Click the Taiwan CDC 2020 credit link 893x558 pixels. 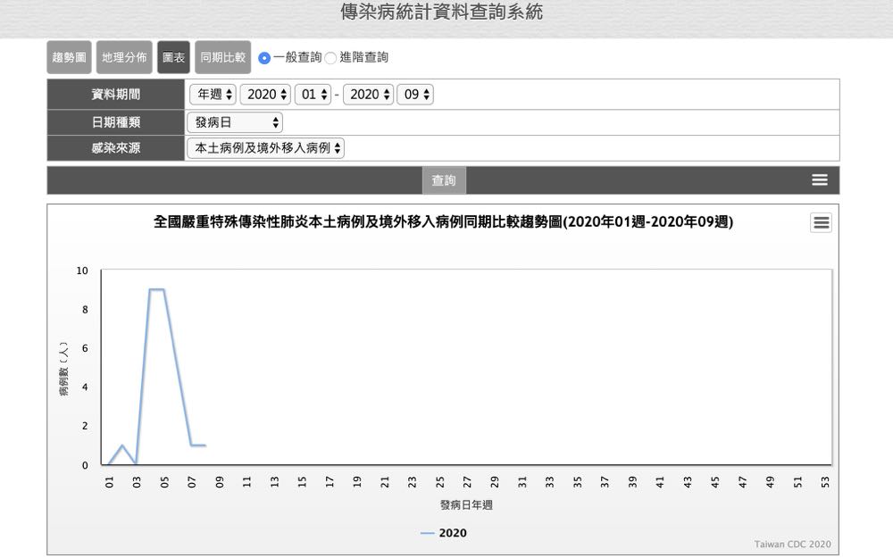click(x=792, y=544)
